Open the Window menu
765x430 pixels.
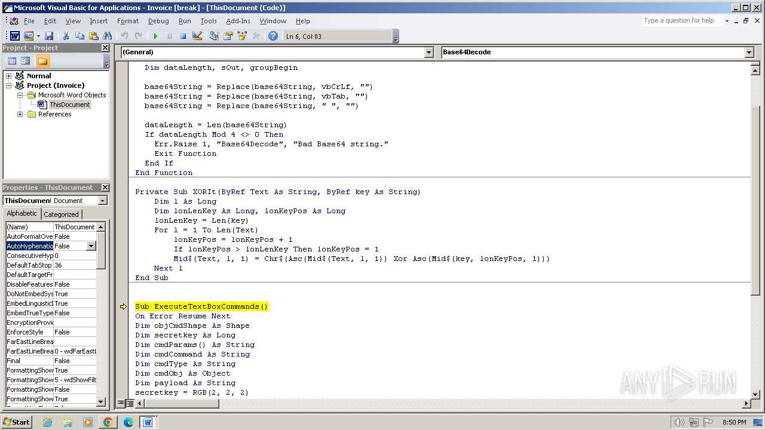tap(273, 21)
